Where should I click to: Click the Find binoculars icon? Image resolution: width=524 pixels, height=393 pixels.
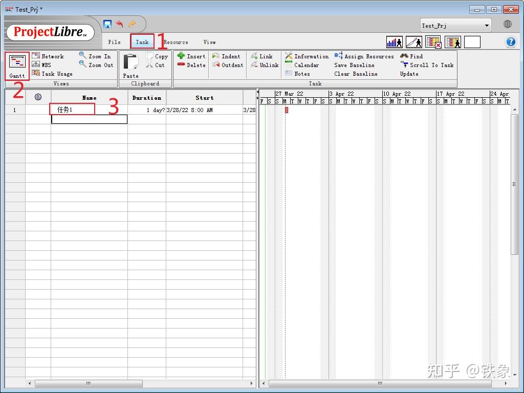coord(404,56)
